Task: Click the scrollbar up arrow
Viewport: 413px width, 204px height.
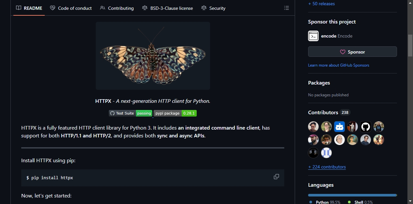Action: [x=410, y=3]
